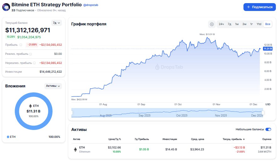Sort by Текущ. прибыль column arrow

[244, 139]
